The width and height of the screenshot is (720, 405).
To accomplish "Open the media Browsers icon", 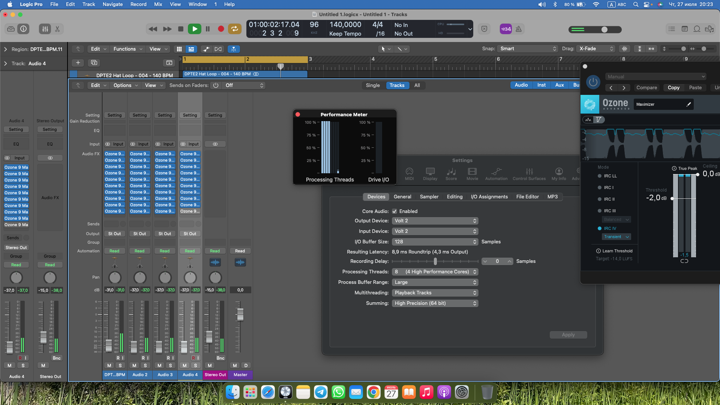I will tap(709, 29).
